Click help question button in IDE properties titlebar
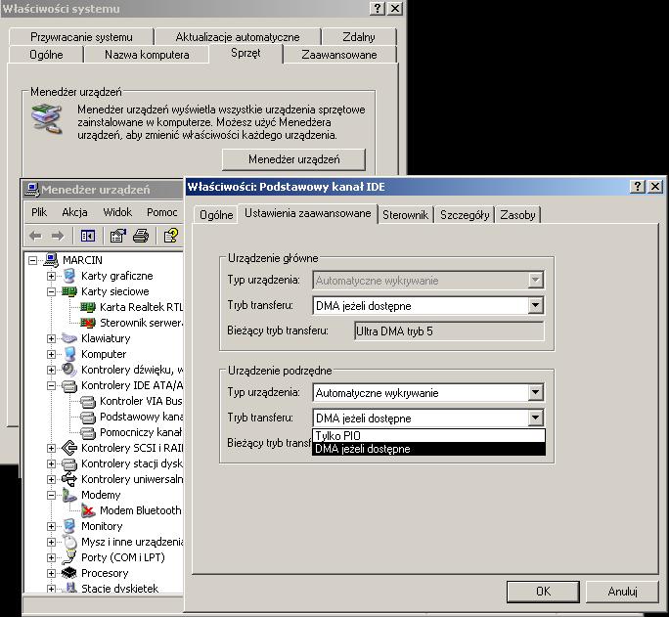The height and width of the screenshot is (617, 669). [x=638, y=187]
